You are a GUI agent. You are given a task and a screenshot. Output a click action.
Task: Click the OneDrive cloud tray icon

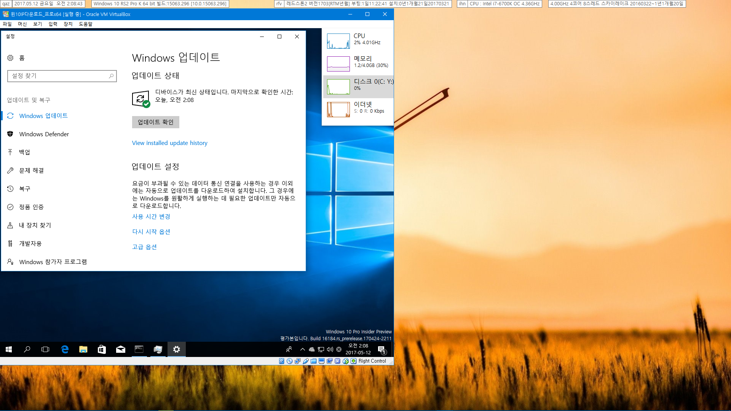(x=312, y=349)
